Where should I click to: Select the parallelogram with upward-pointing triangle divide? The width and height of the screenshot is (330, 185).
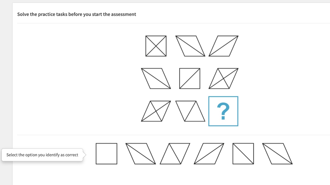[174, 154]
